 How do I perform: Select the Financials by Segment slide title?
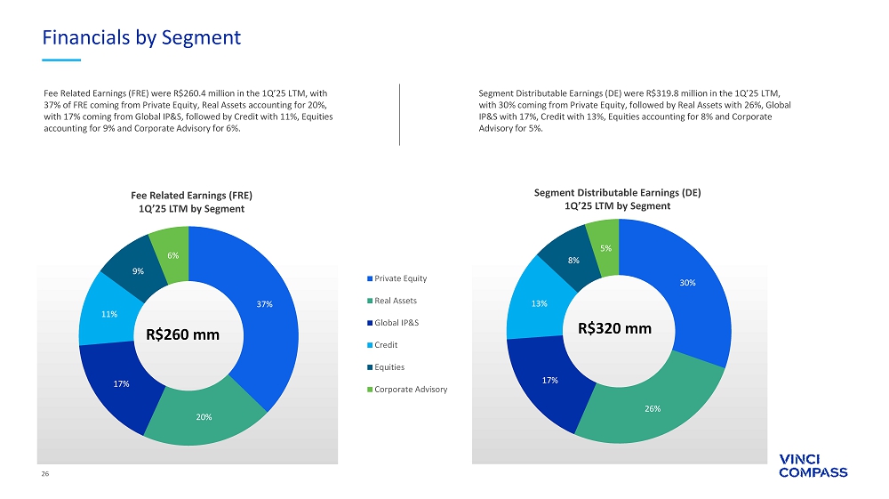[x=142, y=37]
